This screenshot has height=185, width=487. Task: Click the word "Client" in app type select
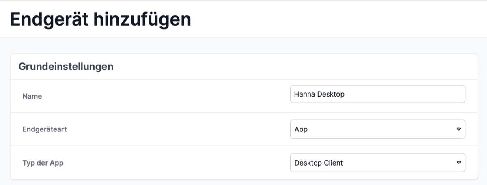point(333,163)
